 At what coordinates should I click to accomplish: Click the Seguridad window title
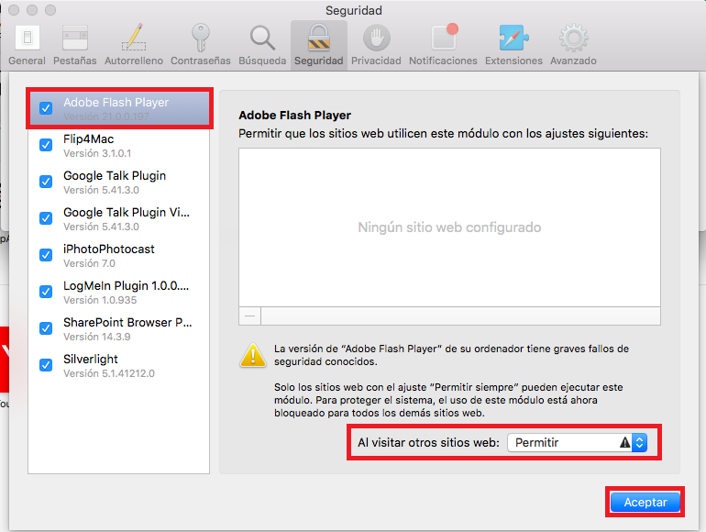coord(354,10)
